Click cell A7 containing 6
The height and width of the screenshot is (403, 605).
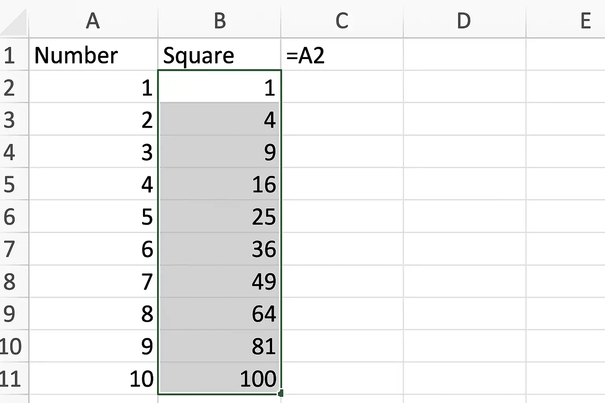[x=93, y=249]
